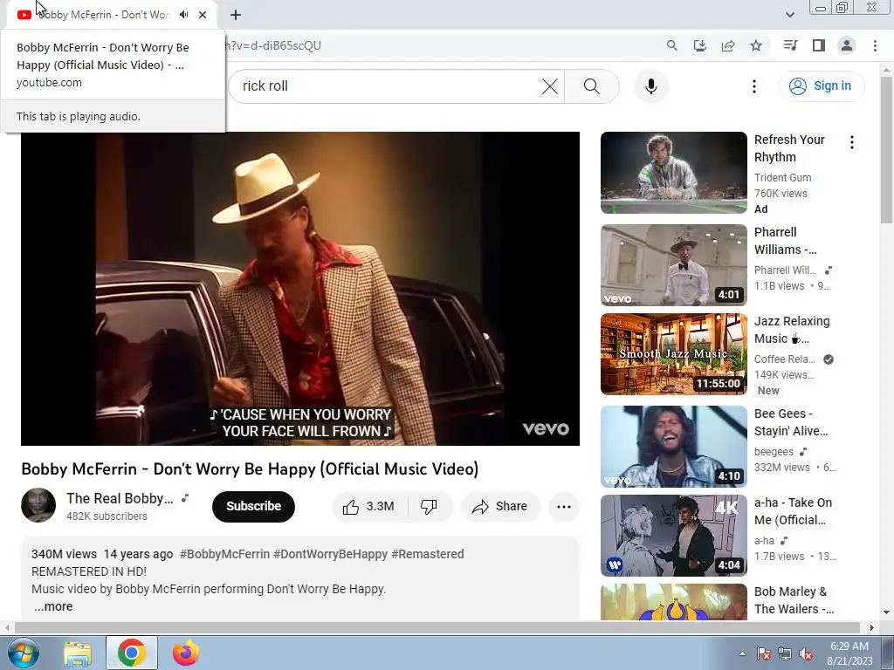Open the Refresh Your Rhythm ad thumbnail

click(673, 173)
